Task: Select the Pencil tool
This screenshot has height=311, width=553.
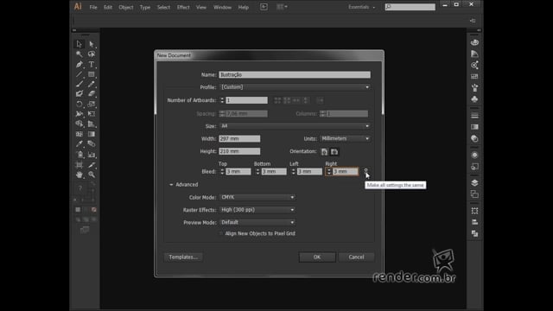Action: tap(92, 84)
